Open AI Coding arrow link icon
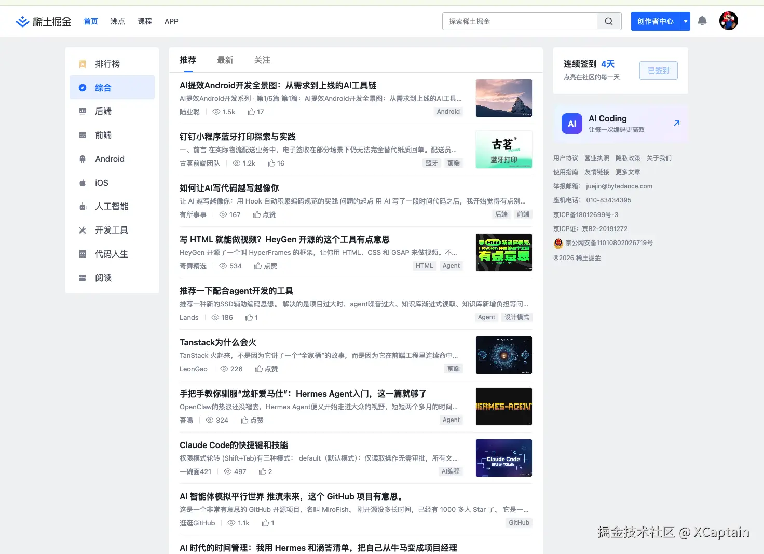 pyautogui.click(x=676, y=124)
